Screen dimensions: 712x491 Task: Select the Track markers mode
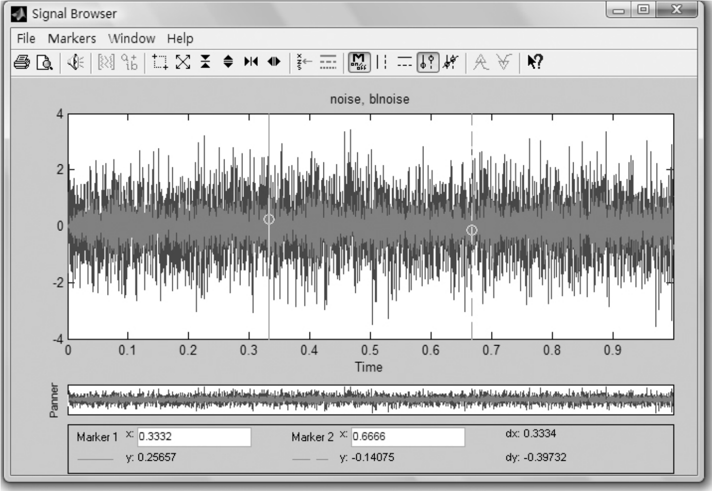(x=428, y=62)
